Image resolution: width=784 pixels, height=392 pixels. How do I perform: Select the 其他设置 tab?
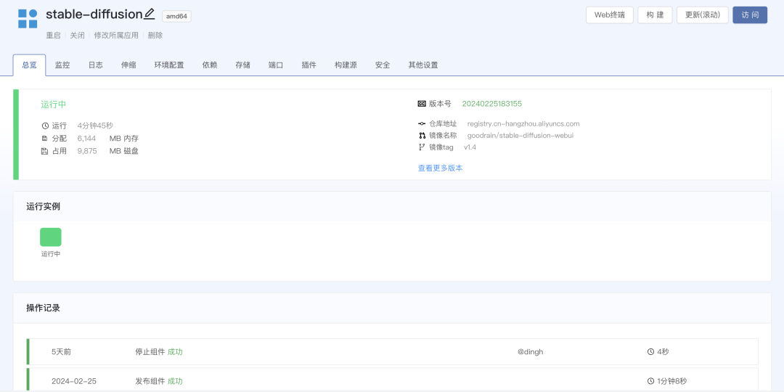(x=423, y=65)
